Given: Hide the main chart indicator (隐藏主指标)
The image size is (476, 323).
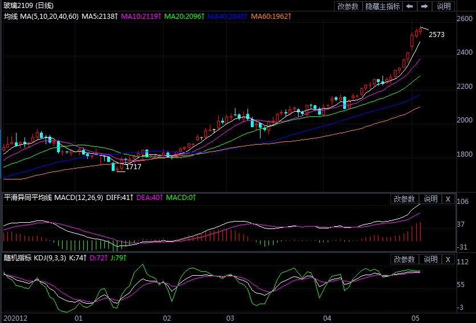Looking at the screenshot, I should click(382, 6).
